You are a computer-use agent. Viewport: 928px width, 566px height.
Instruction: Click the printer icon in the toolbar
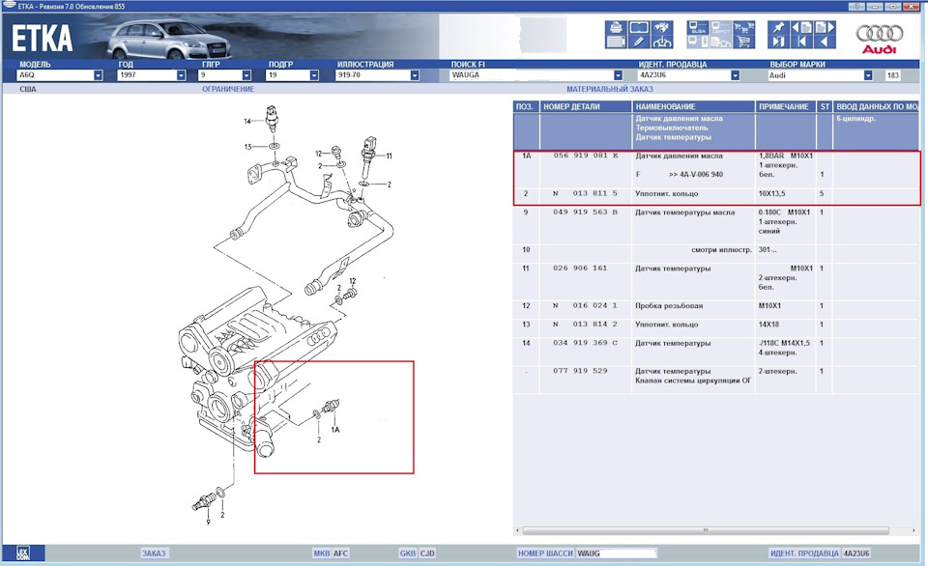click(x=616, y=27)
